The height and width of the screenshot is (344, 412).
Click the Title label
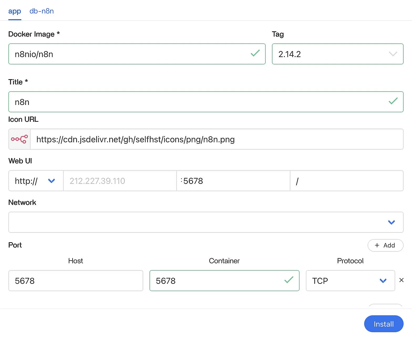(x=18, y=82)
